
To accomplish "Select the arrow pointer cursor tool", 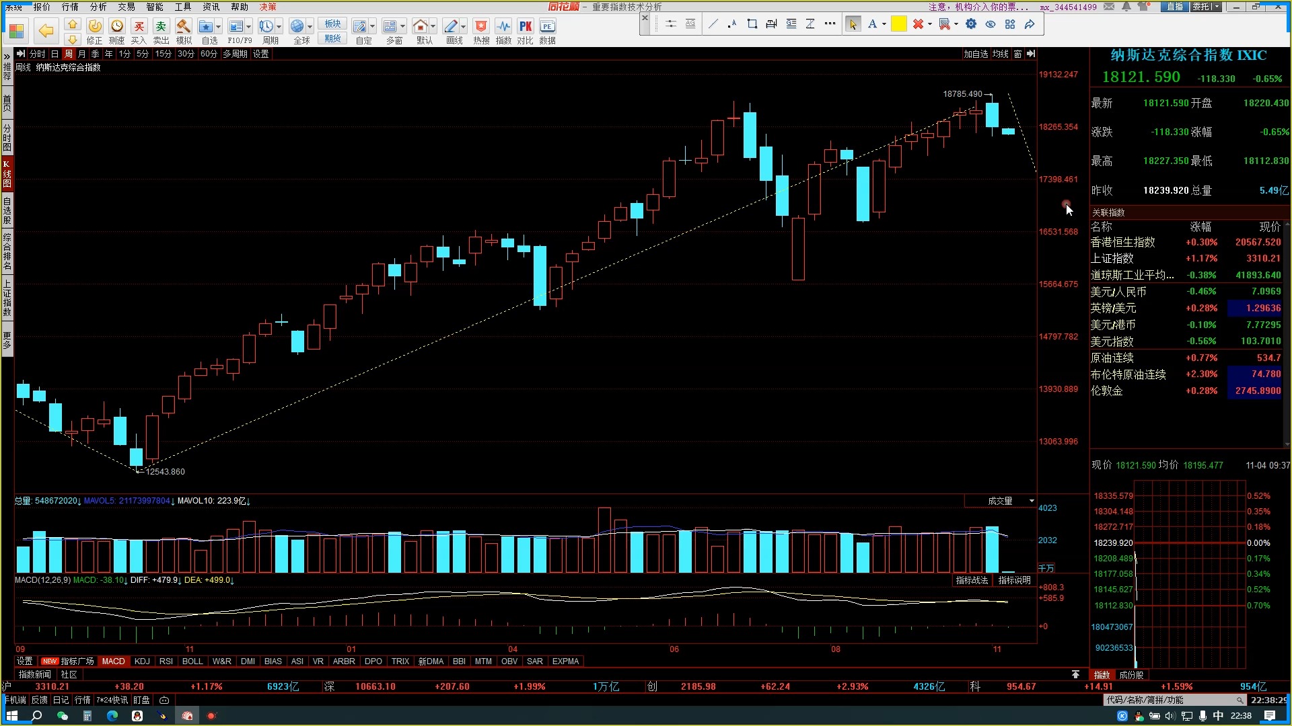I will point(853,24).
